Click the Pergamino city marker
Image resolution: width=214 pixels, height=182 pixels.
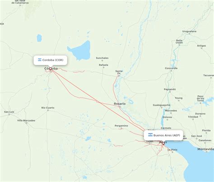[x=121, y=129]
